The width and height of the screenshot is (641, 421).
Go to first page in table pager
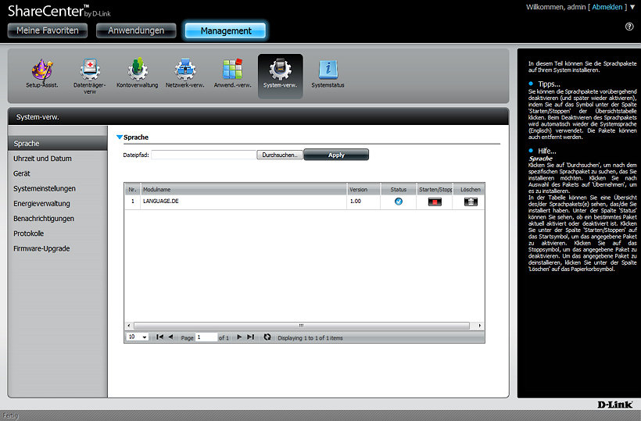click(159, 337)
